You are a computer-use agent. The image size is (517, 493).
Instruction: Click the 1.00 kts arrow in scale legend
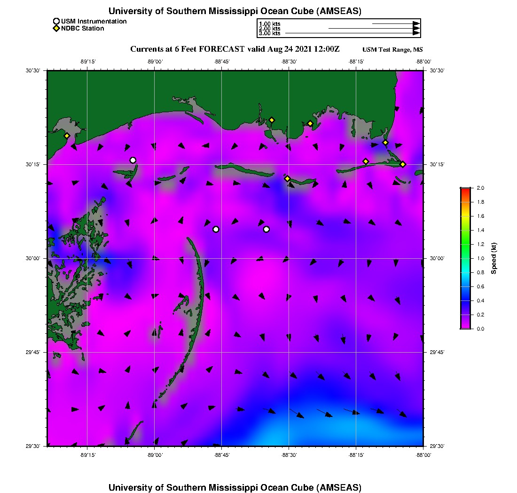396,23
